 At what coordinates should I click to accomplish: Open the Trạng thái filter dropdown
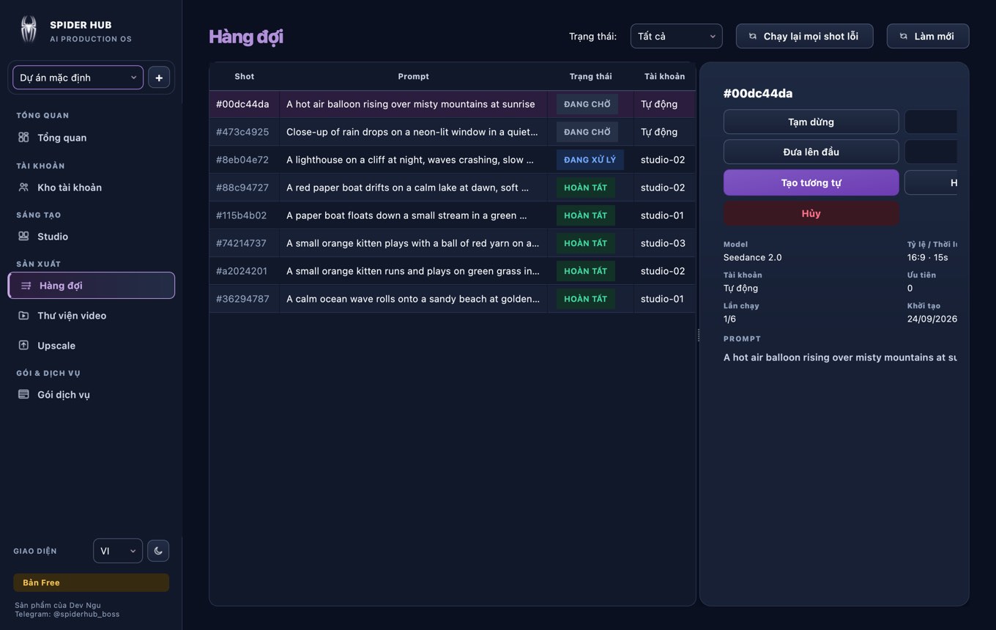tap(676, 36)
